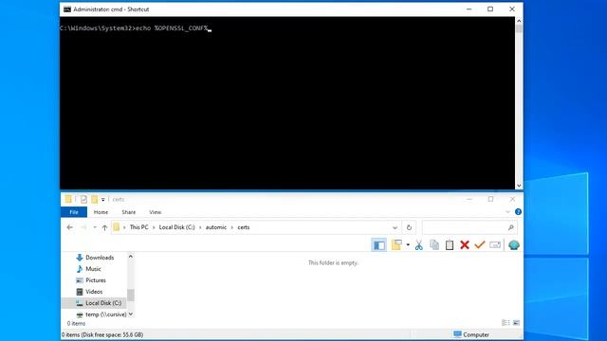Go forward with the Forward arrow
Viewport: 607px width, 341px height.
coord(83,227)
